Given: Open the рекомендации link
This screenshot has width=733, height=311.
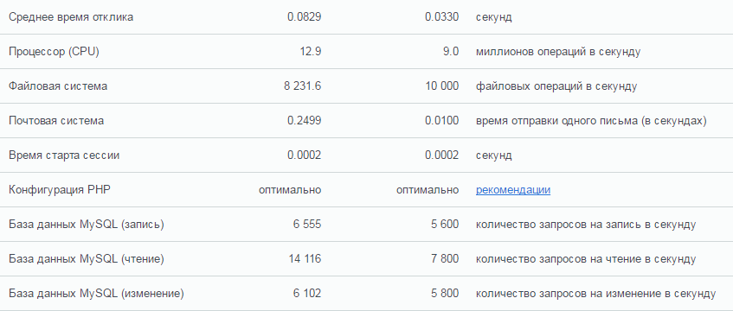Looking at the screenshot, I should click(x=513, y=190).
